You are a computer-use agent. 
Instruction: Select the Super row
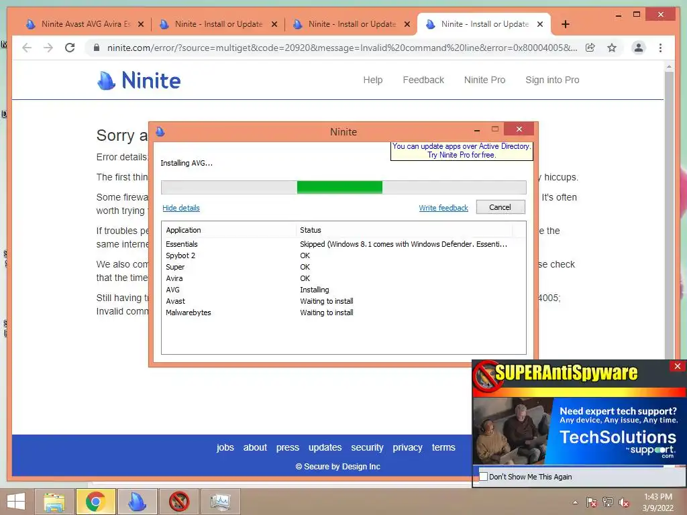[343, 267]
